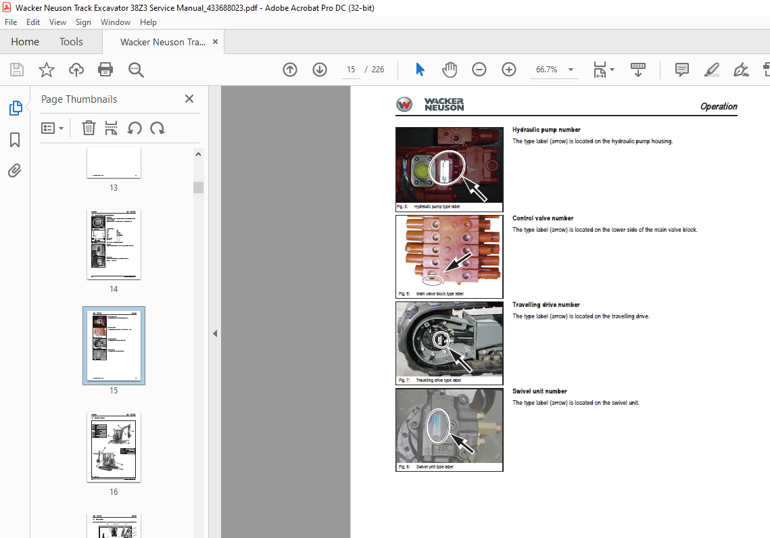This screenshot has width=770, height=538.
Task: Click the page number field showing 15
Action: pyautogui.click(x=351, y=70)
